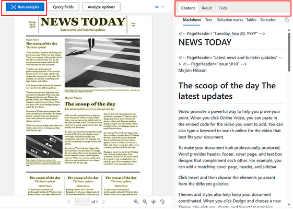Show the Text sub-tab
This screenshot has height=209, width=293.
(208, 20)
